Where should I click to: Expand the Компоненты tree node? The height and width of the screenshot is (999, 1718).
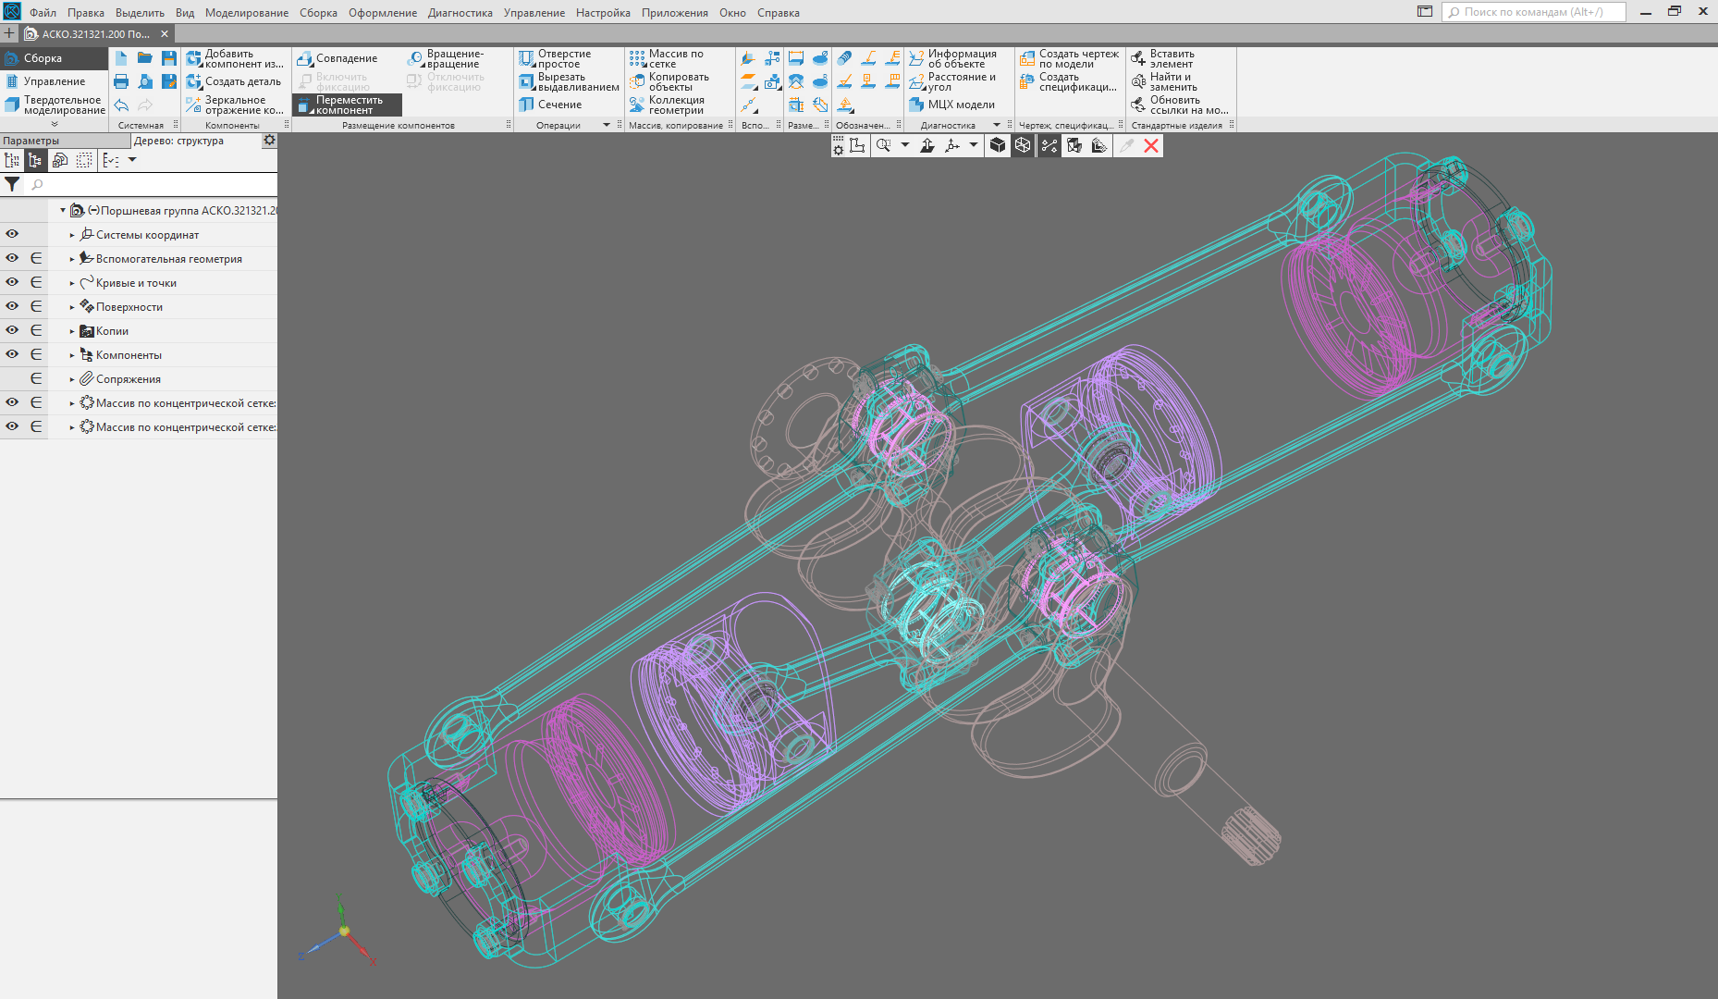[x=72, y=355]
